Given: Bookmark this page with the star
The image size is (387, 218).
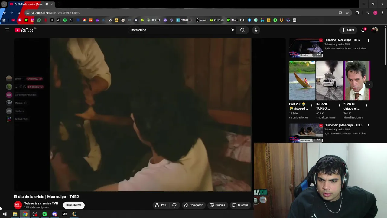Looking at the screenshot, I should click(x=347, y=13).
